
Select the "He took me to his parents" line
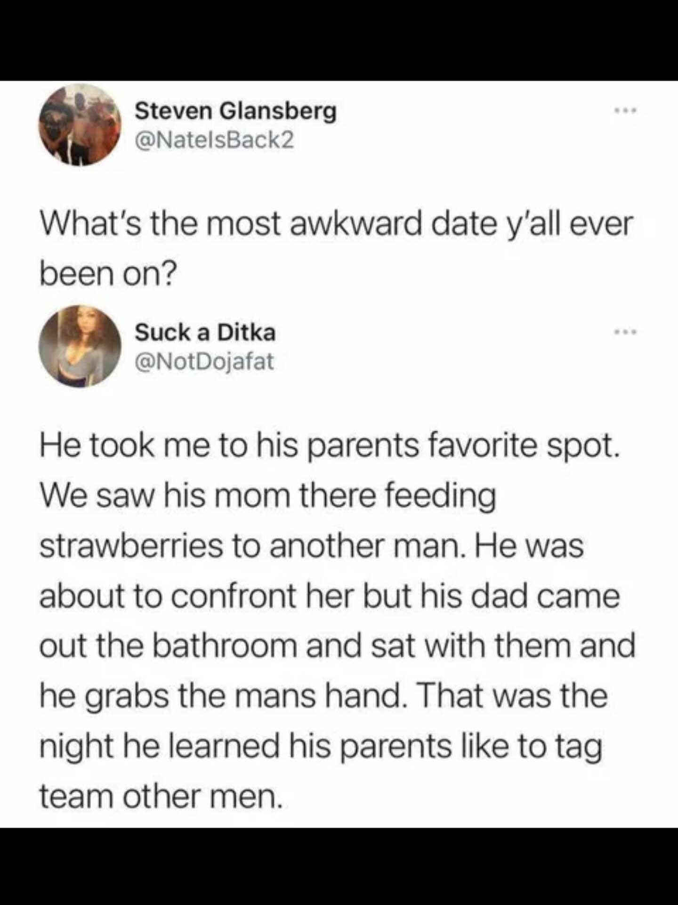click(329, 445)
